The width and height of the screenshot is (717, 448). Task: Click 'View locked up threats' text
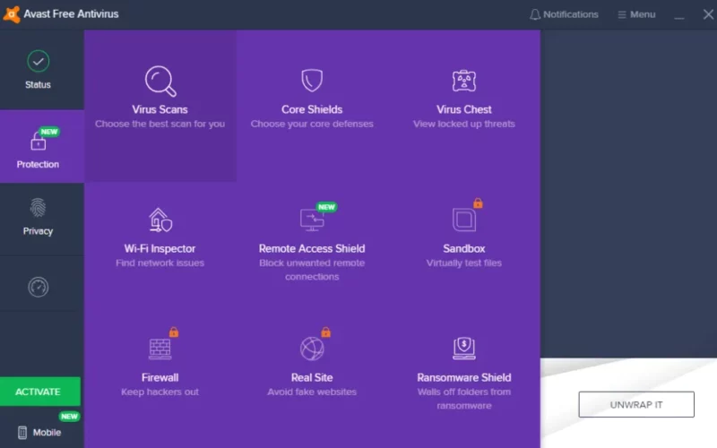(464, 124)
